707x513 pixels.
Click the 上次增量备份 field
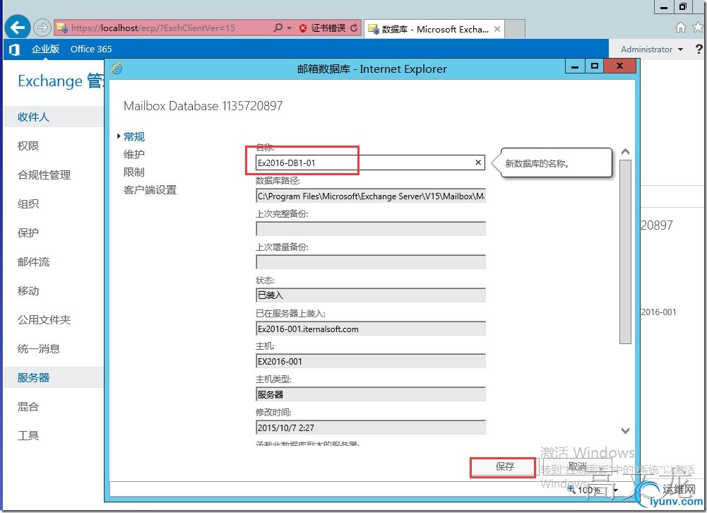[371, 262]
